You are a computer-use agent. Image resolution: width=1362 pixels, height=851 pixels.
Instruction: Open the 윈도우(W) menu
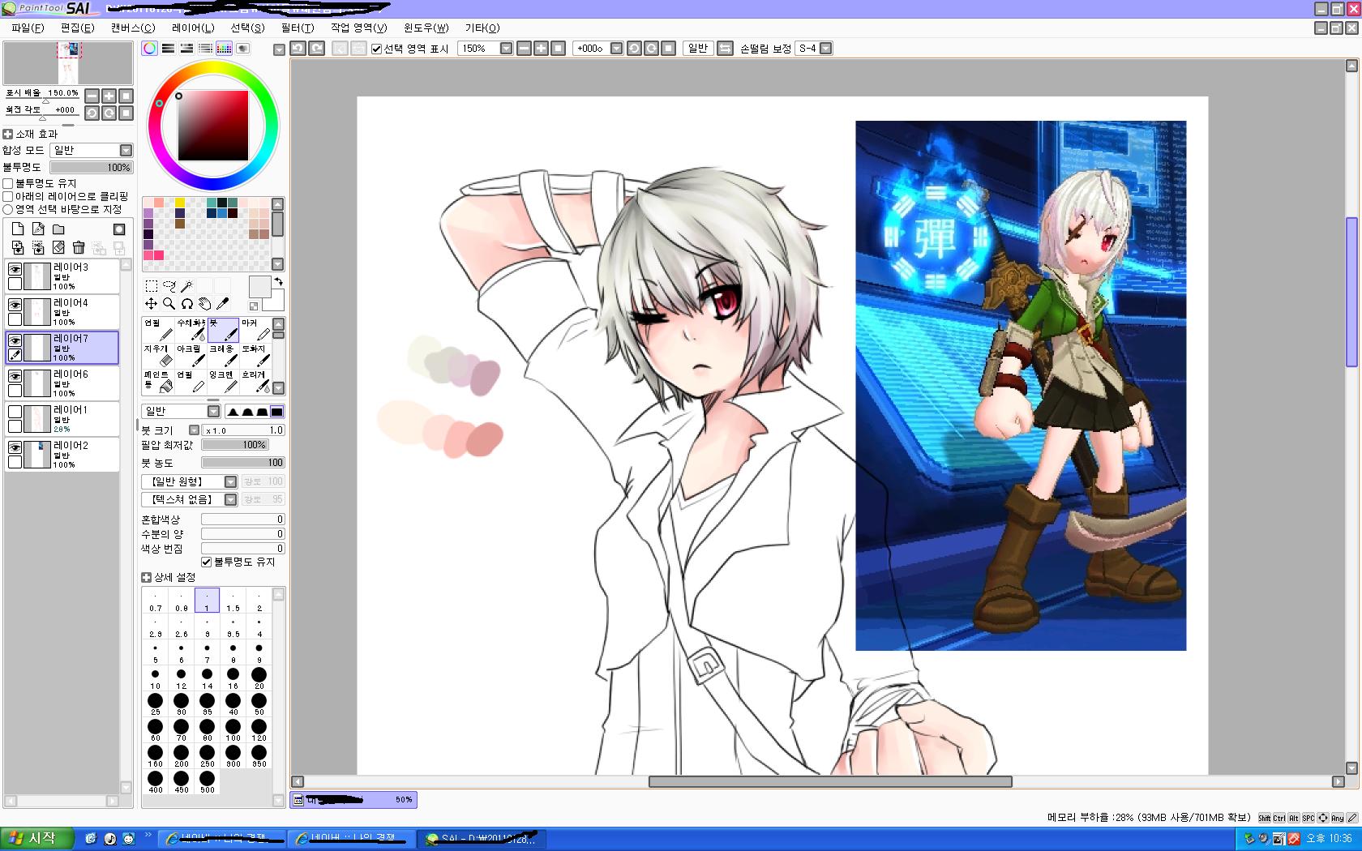click(426, 28)
